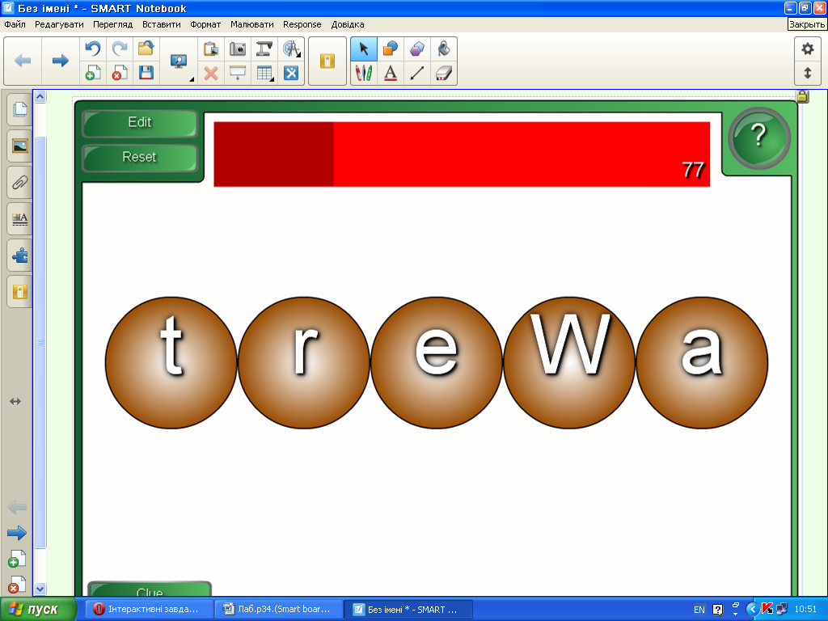Select the Shapes tool
828x621 pixels.
[391, 49]
